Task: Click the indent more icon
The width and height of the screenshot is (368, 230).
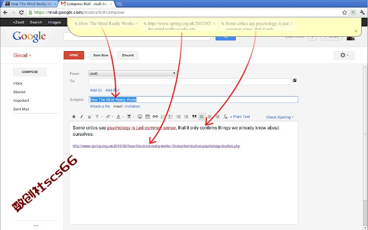Action: [186, 117]
